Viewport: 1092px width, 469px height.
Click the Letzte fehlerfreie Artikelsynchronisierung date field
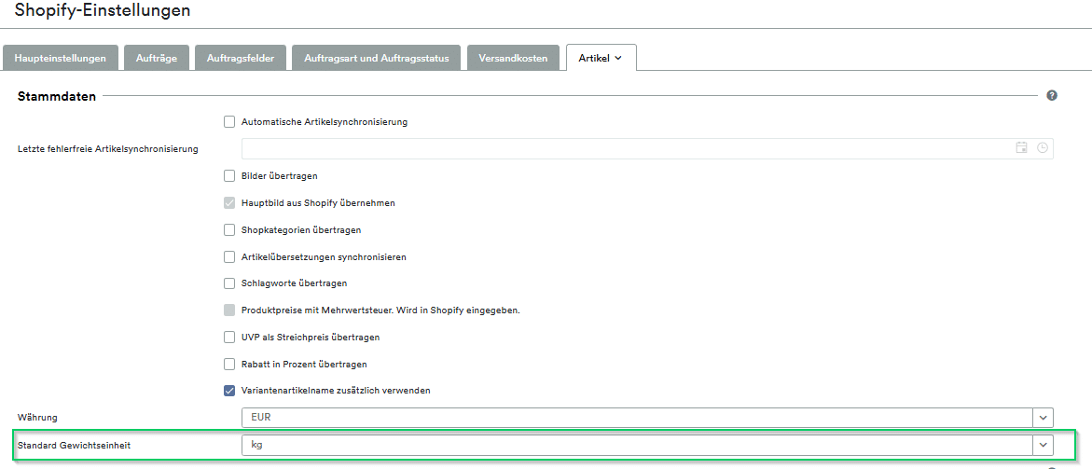(647, 148)
